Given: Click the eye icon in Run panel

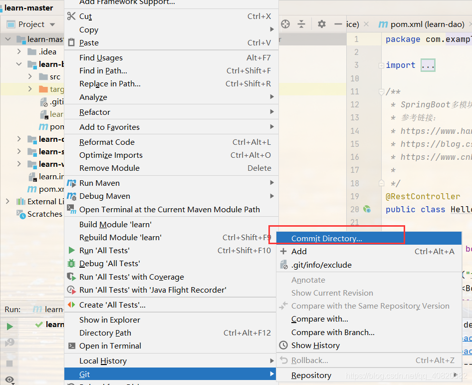Looking at the screenshot, I should 9,380.
